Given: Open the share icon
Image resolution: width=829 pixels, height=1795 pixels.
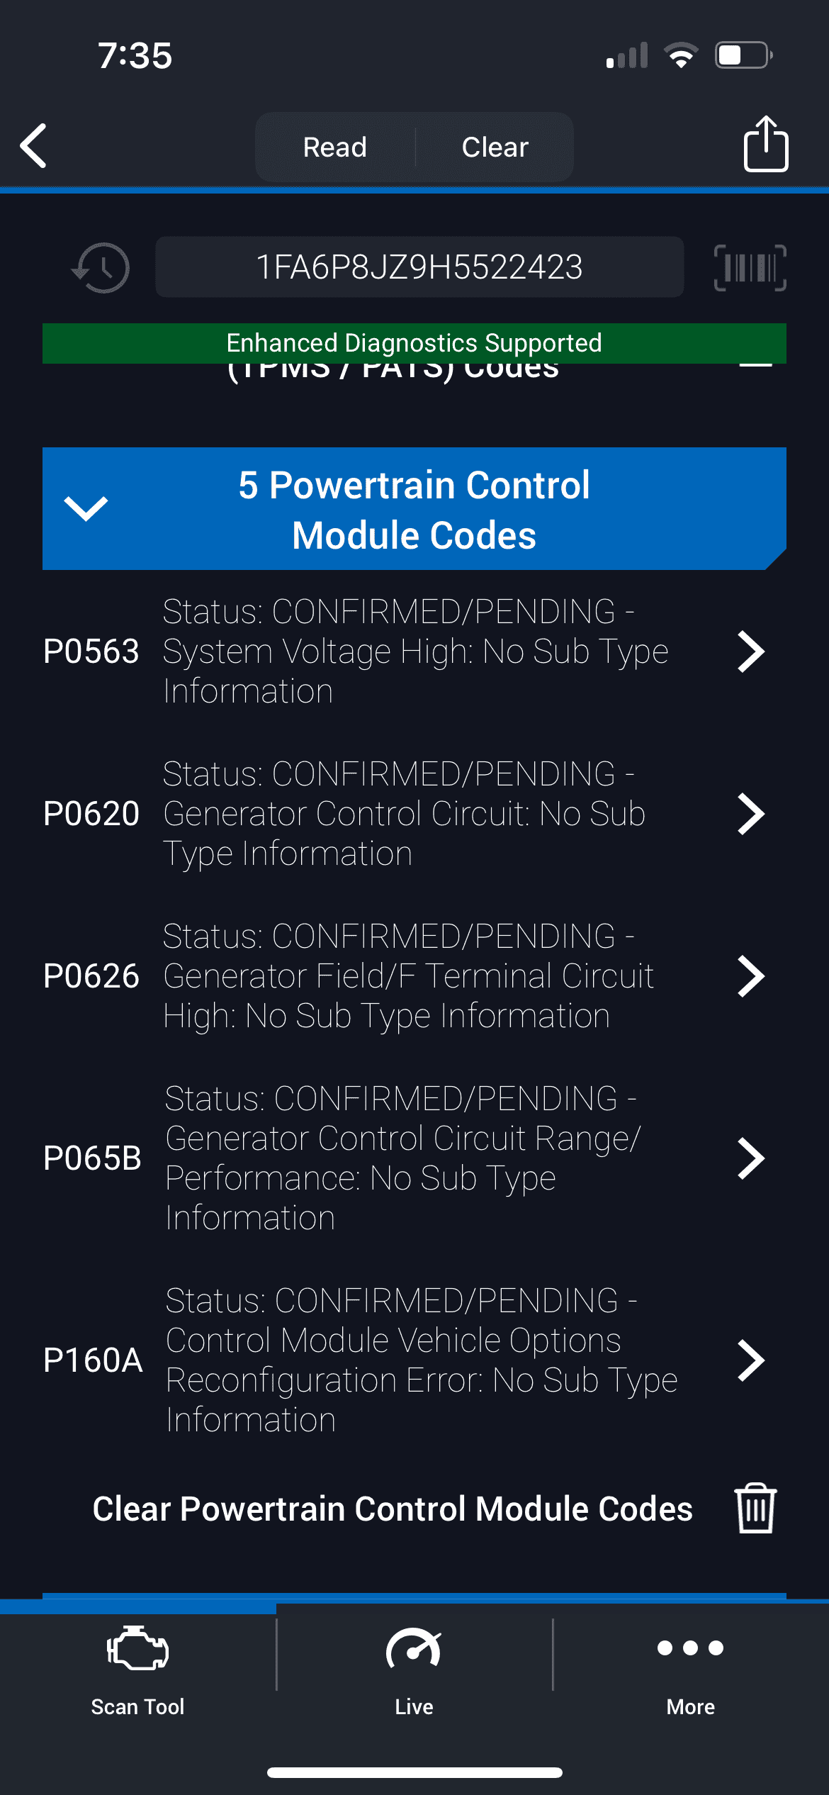Looking at the screenshot, I should click(765, 144).
